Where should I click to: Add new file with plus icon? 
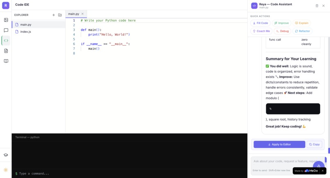(54, 15)
